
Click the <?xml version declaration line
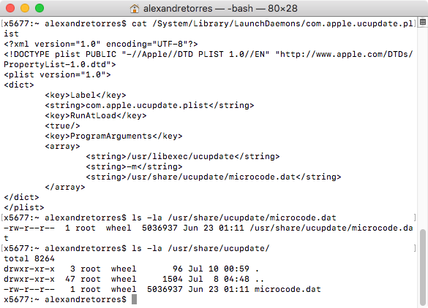[x=101, y=44]
